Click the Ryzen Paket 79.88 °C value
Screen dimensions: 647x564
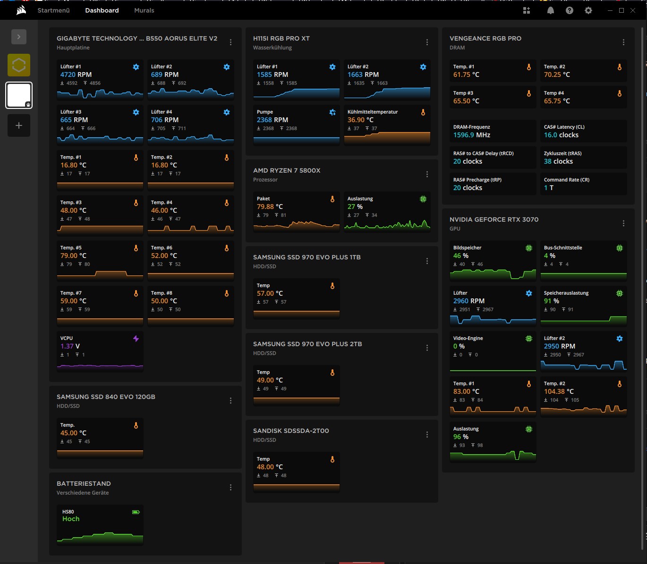tap(270, 207)
